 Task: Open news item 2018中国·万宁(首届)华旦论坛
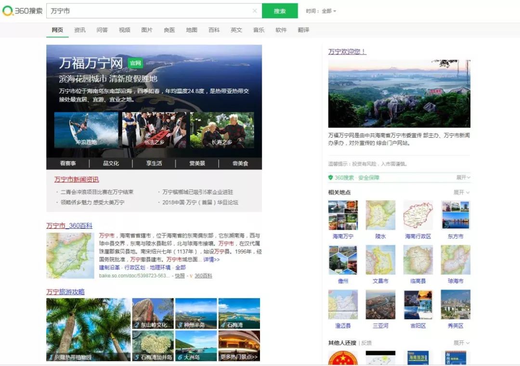click(x=200, y=202)
